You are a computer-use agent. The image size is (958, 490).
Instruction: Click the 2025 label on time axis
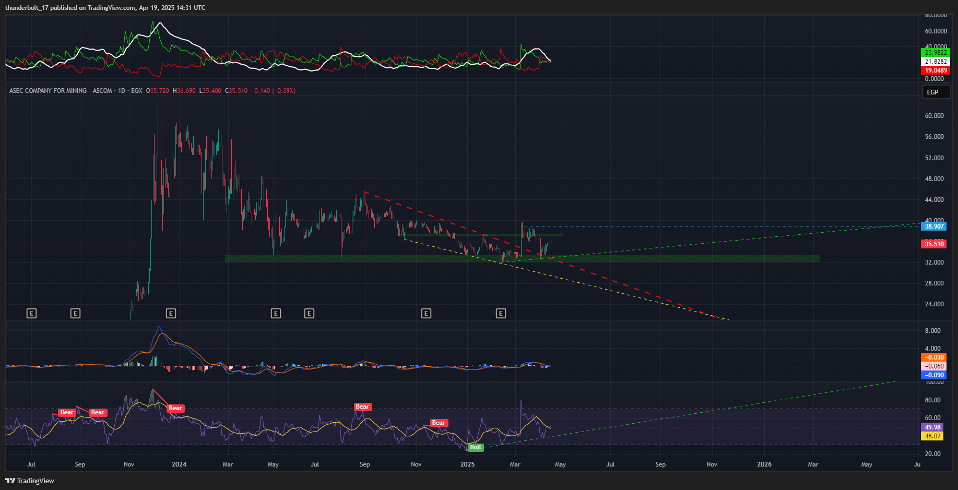pyautogui.click(x=467, y=464)
